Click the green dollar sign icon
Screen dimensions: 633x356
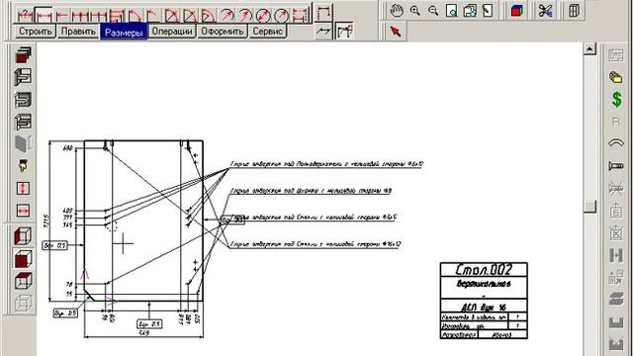click(x=616, y=99)
